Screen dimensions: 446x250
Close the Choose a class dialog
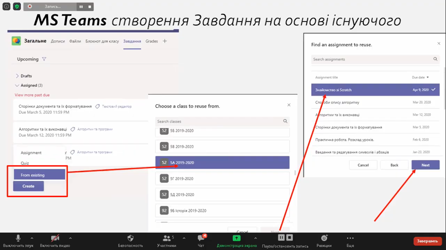289,105
